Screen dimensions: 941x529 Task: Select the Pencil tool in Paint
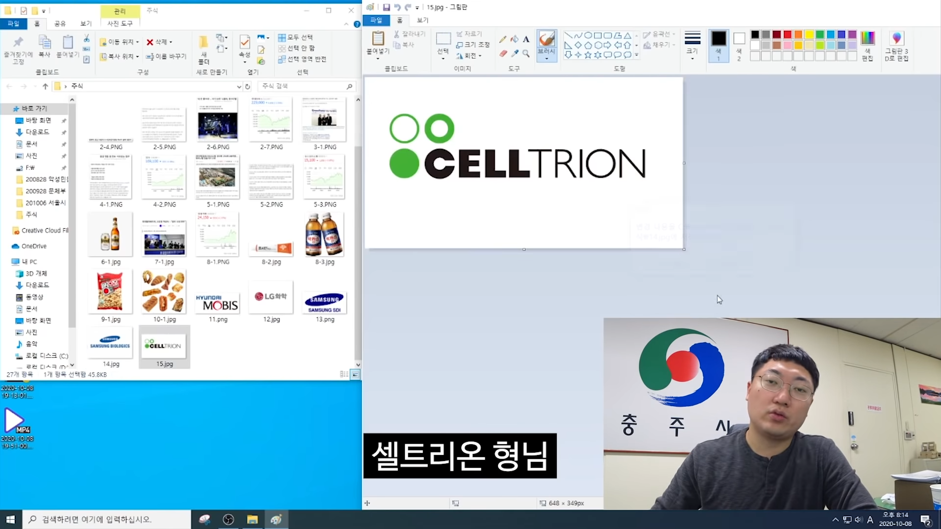503,39
